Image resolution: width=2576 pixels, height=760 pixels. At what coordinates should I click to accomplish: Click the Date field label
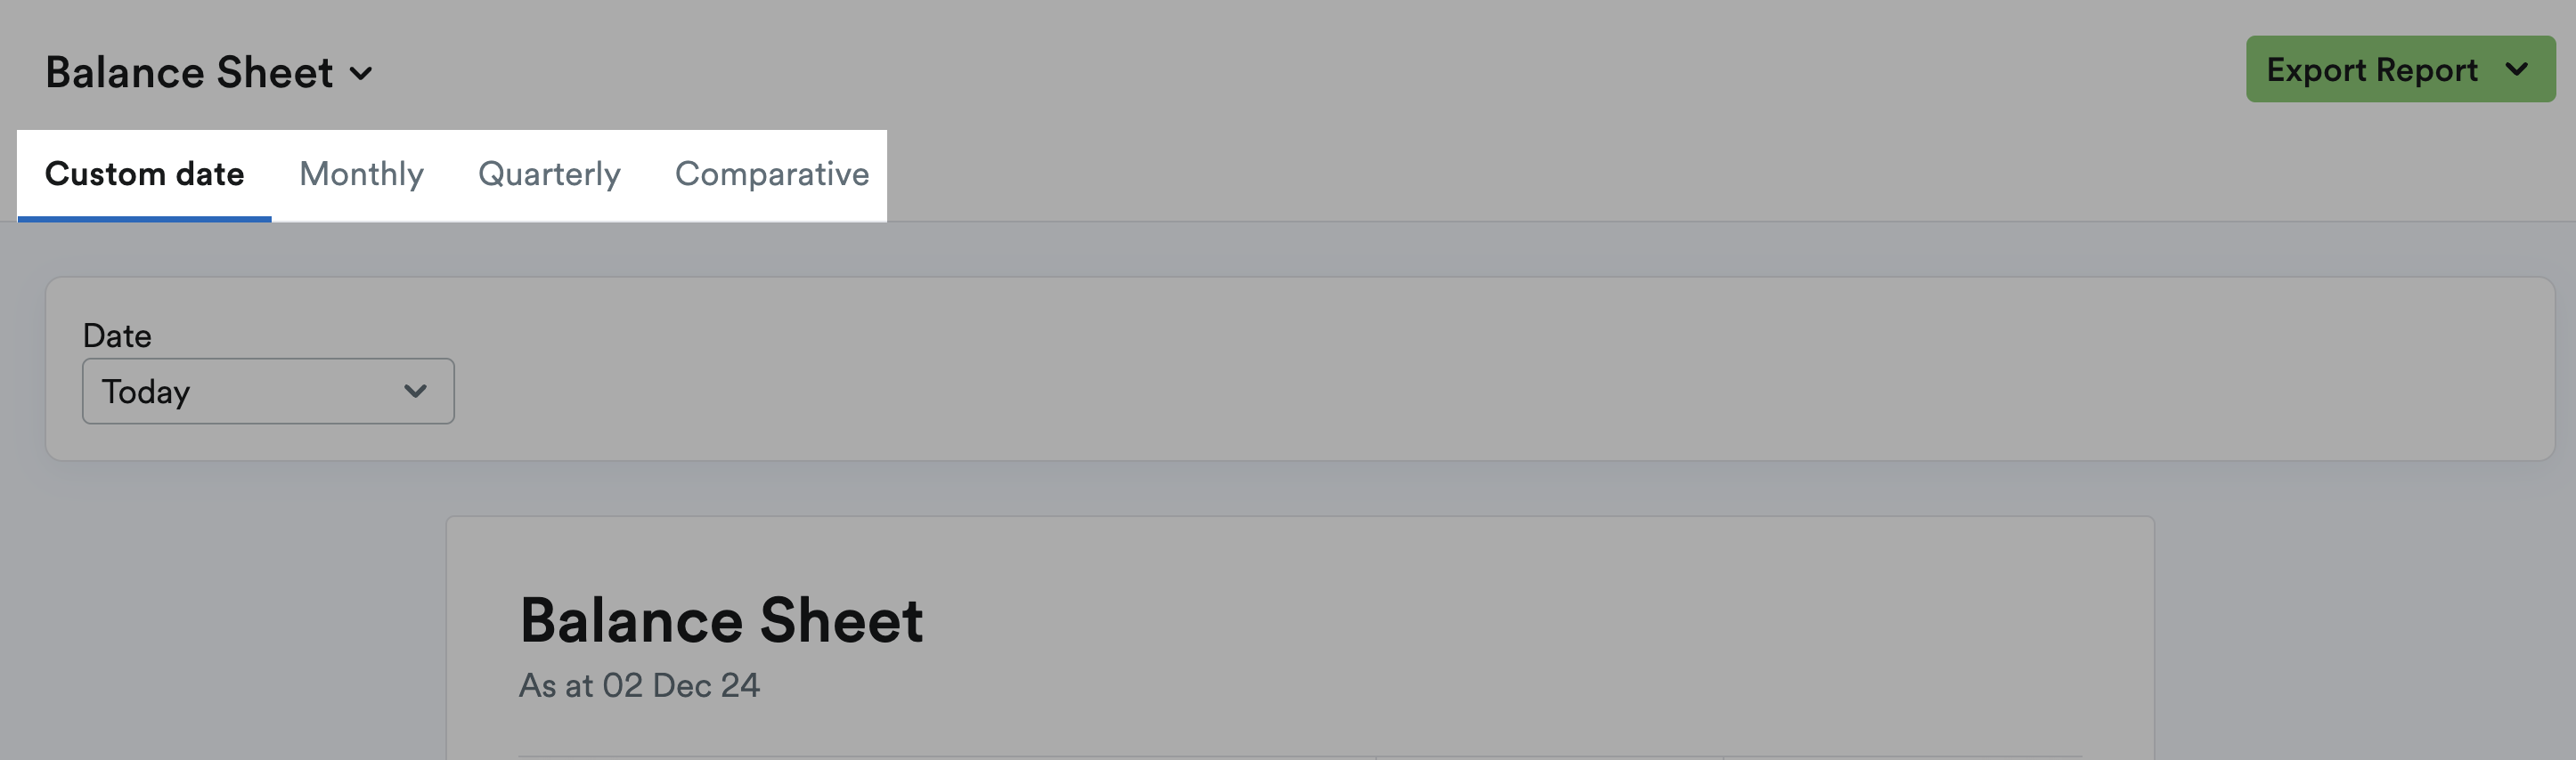coord(117,336)
